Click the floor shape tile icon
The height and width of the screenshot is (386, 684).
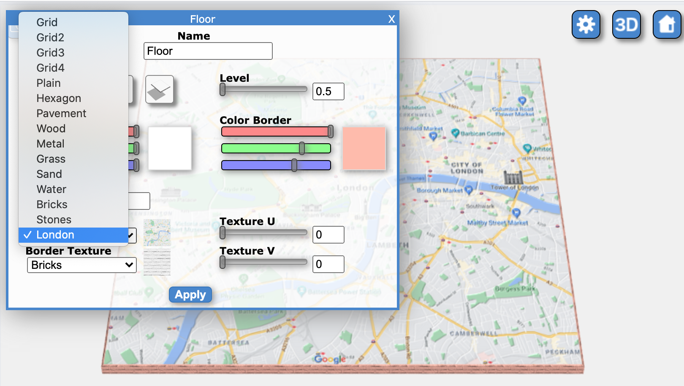(160, 89)
